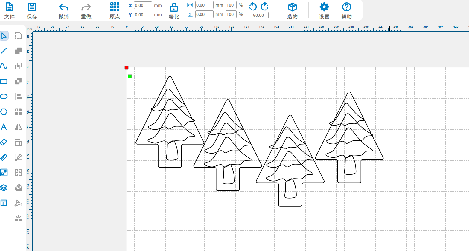Select the hexagon polygon tool
469x251 pixels.
pyautogui.click(x=4, y=111)
